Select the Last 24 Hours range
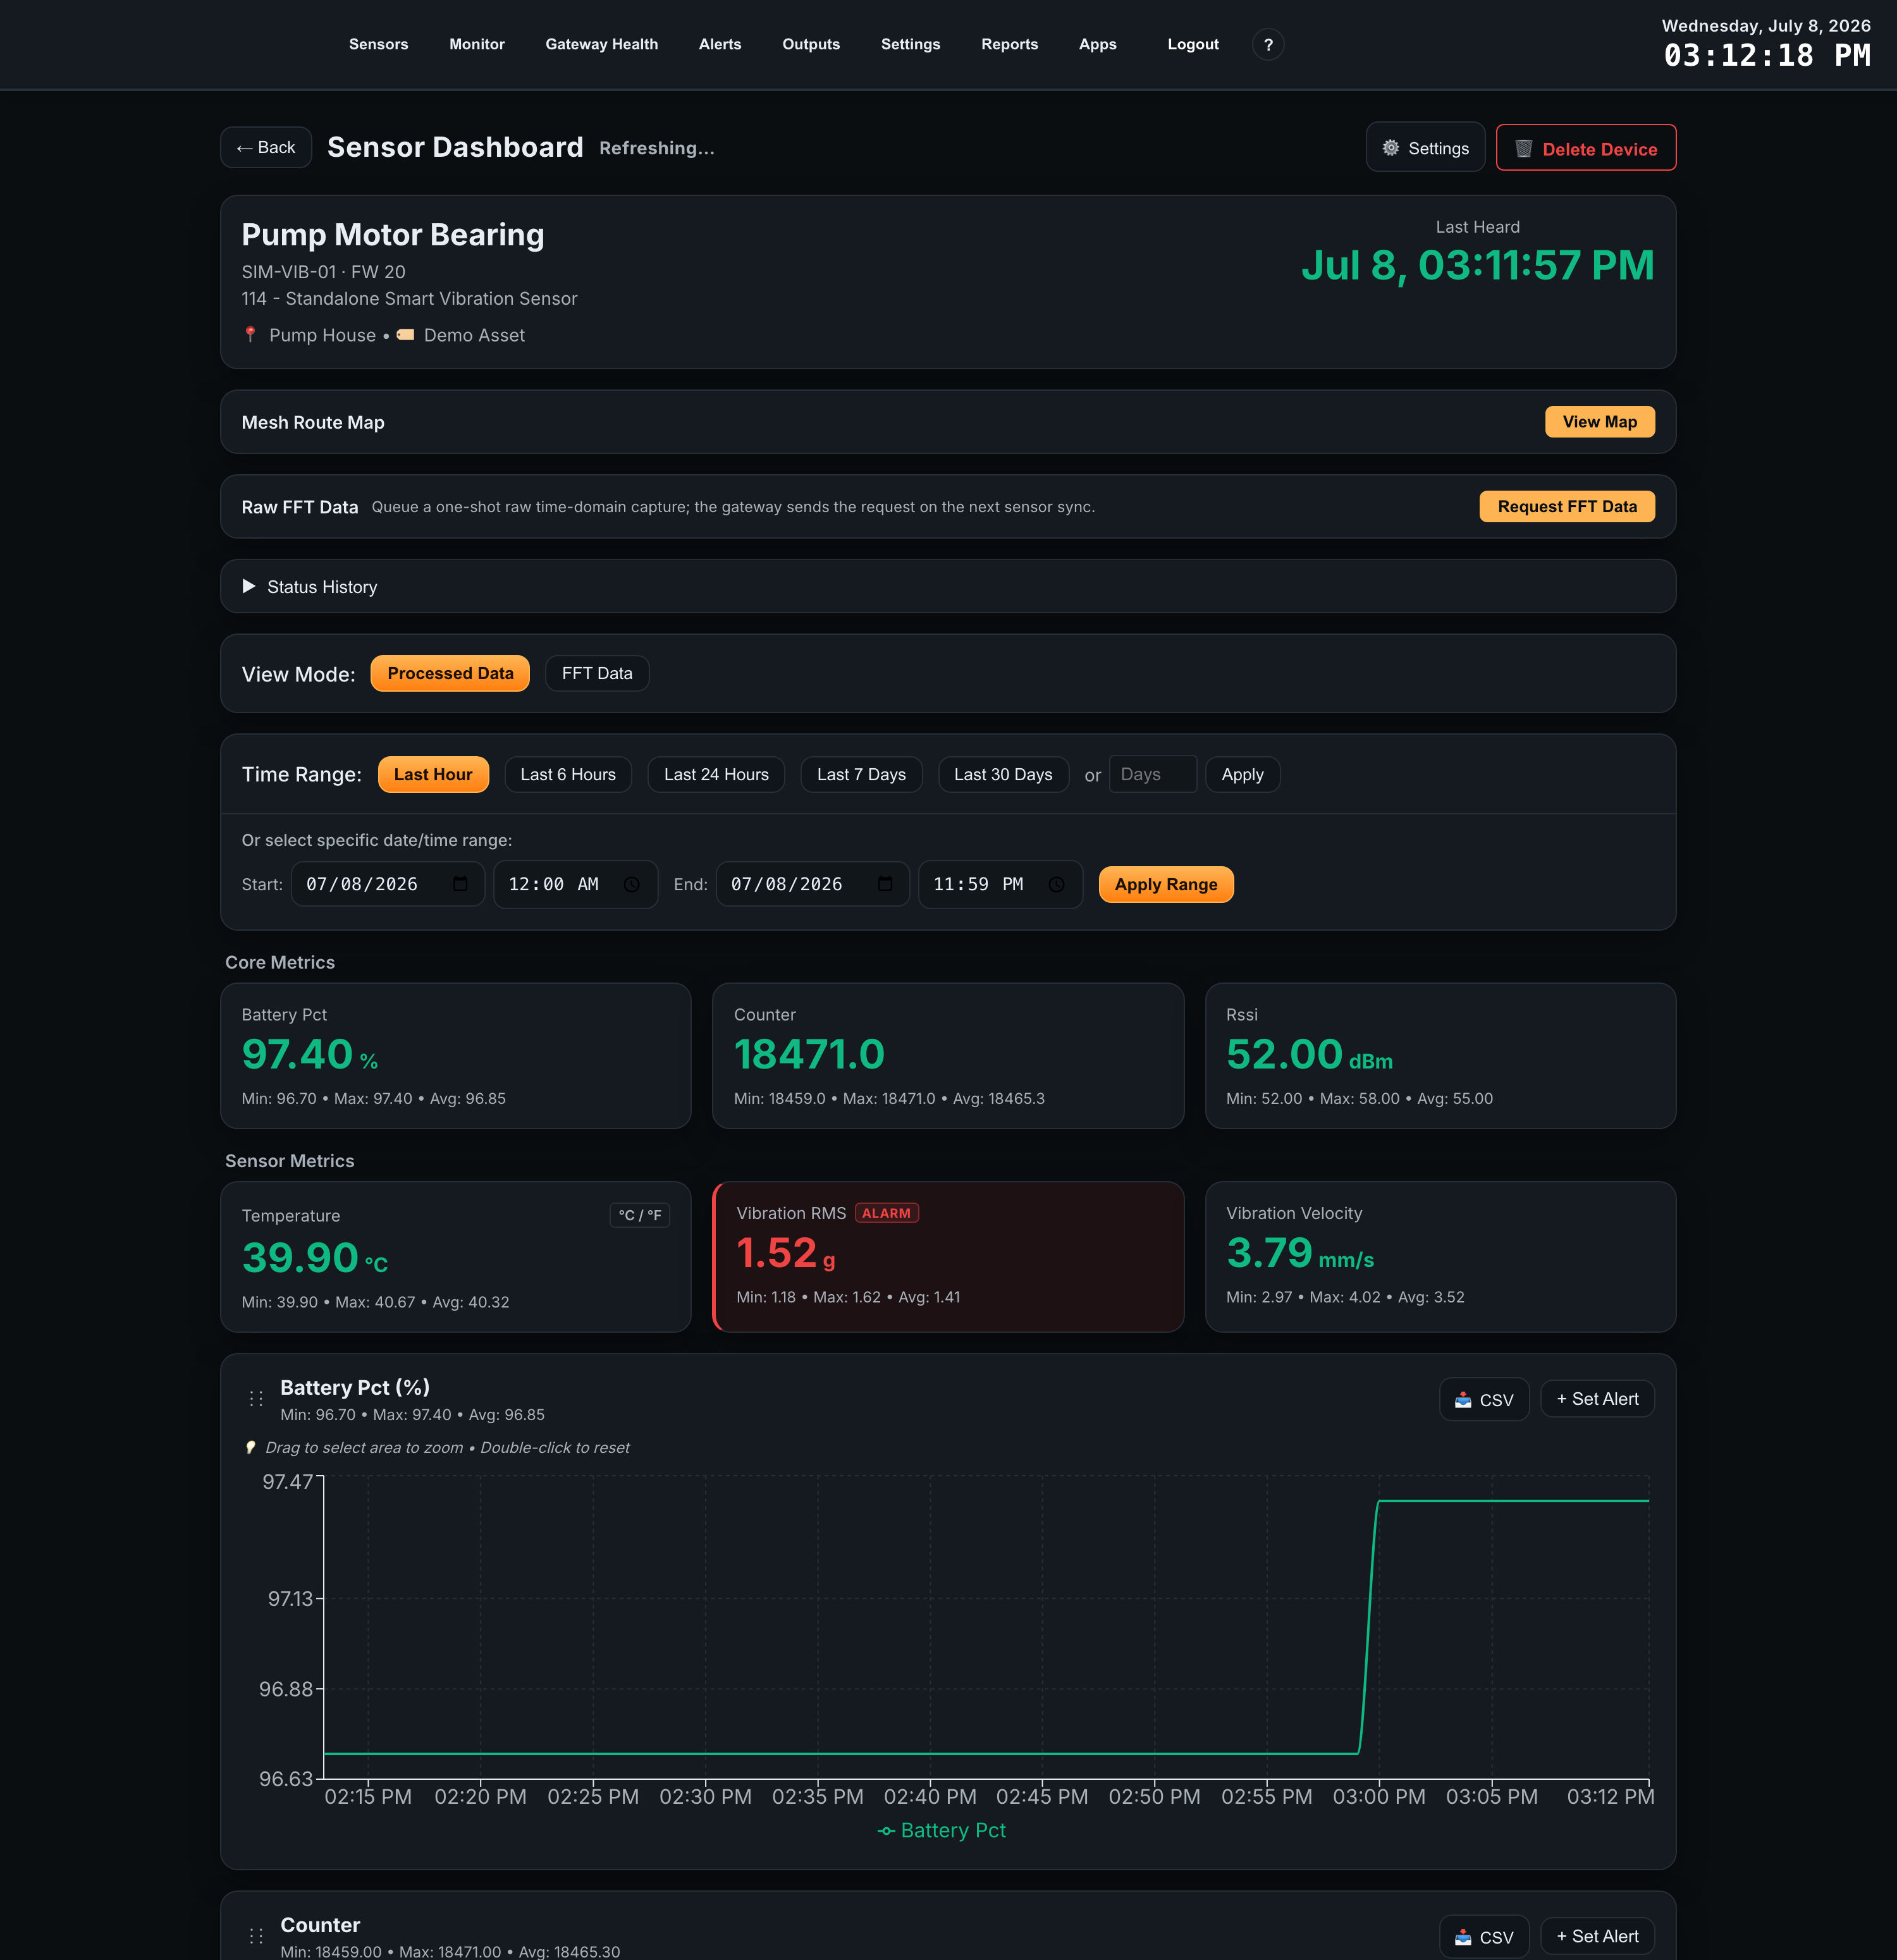Viewport: 1897px width, 1960px height. pos(716,774)
